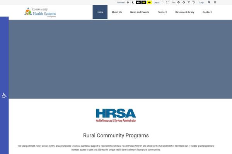Screen dimensions: 232x154
Task: Click the Layout label
Action: (x=157, y=2)
